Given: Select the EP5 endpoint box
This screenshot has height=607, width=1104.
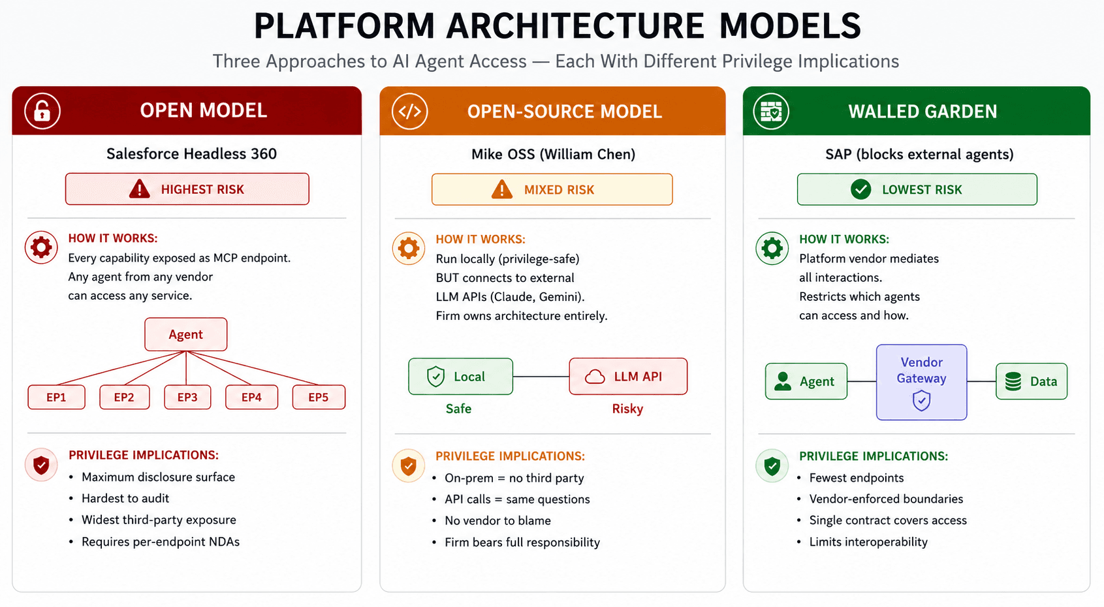Looking at the screenshot, I should [319, 397].
